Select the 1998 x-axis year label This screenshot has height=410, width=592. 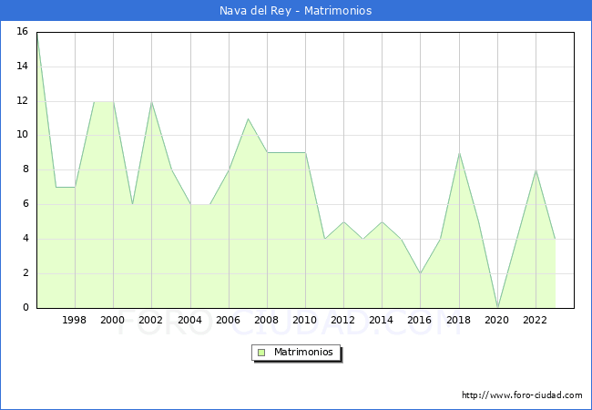pyautogui.click(x=75, y=321)
